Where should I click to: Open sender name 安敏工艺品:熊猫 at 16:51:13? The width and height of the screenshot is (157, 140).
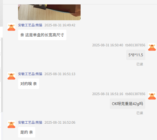(30, 74)
